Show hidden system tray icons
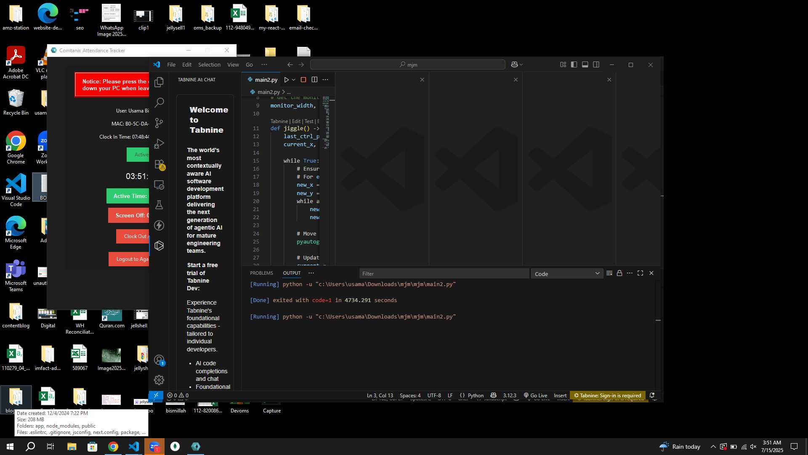This screenshot has height=455, width=808. pos(713,447)
